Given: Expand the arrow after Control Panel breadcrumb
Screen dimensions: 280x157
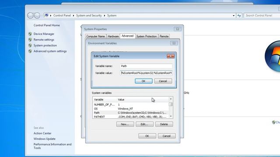Looking at the screenshot, I should tap(73, 16).
